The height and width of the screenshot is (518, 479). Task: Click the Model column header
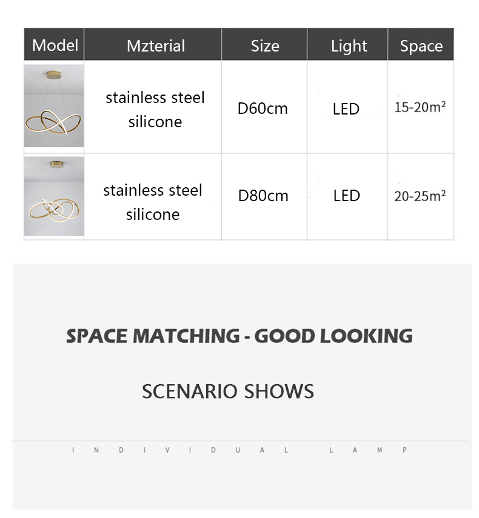pyautogui.click(x=55, y=45)
